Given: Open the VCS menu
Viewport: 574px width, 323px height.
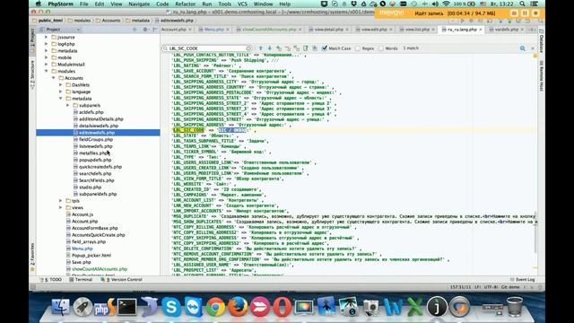Looking at the screenshot, I should tap(242, 4).
